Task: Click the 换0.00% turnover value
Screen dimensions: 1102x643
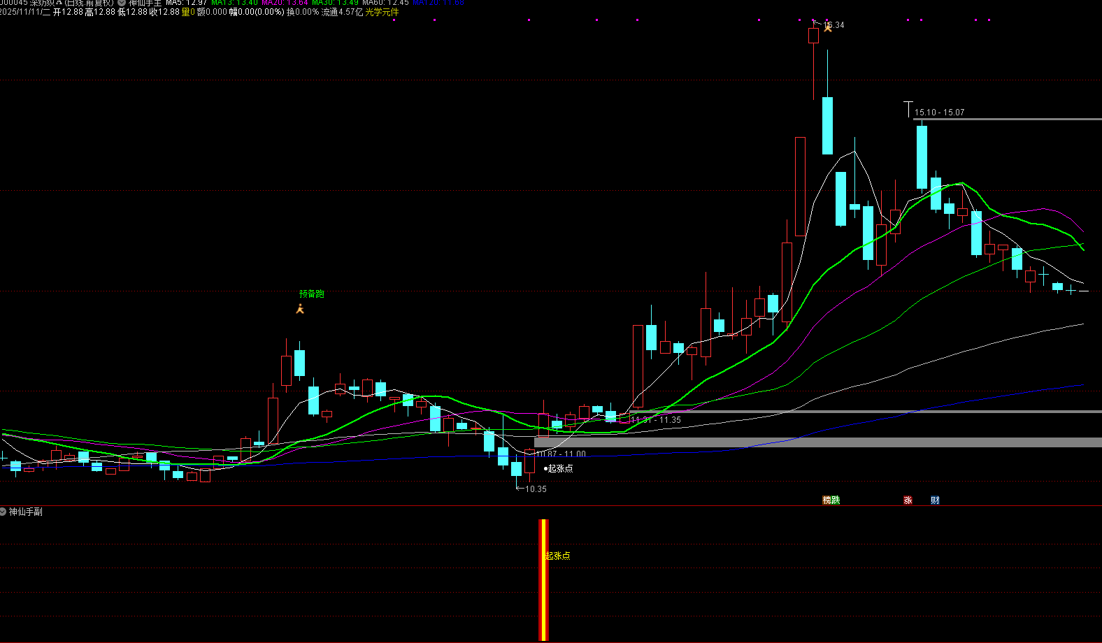Action: click(303, 12)
